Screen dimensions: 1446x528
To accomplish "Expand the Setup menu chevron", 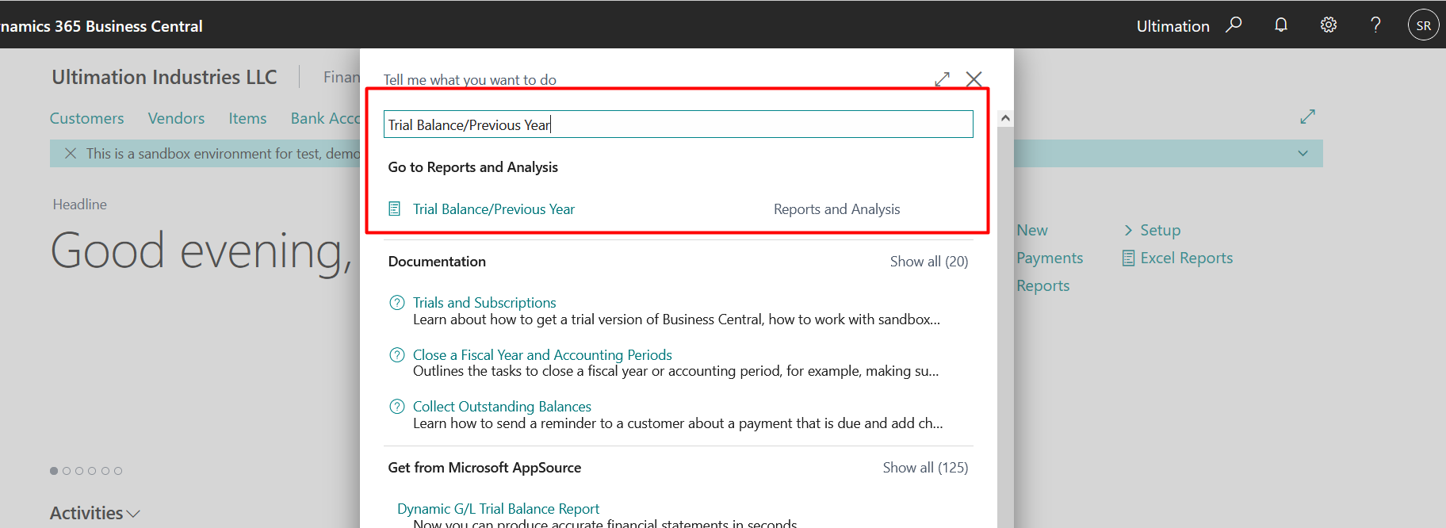I will point(1128,230).
